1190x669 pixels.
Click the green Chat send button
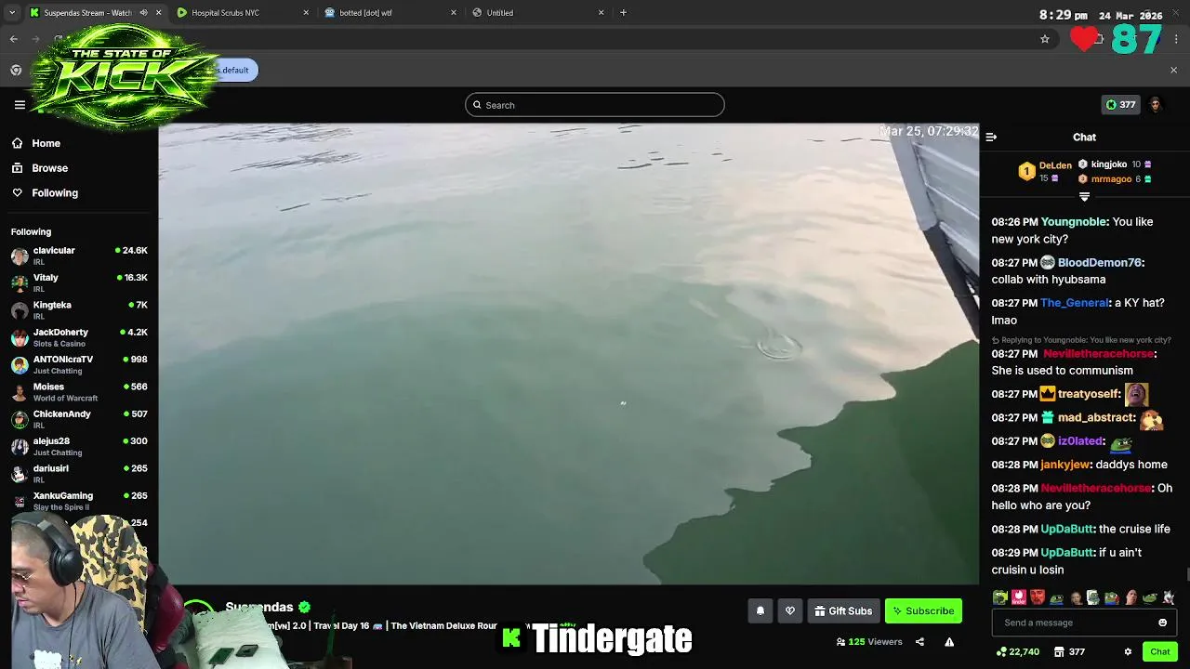click(x=1159, y=652)
